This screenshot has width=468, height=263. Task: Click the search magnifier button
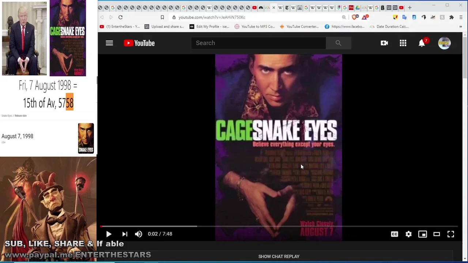[338, 43]
